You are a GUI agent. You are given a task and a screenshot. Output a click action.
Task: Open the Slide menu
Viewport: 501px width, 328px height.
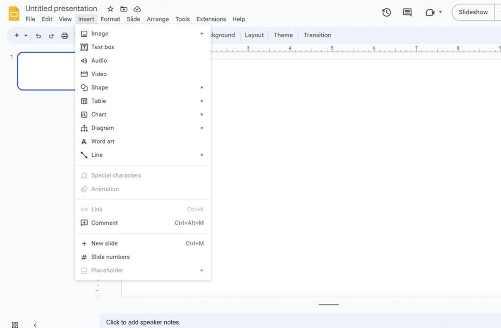point(133,19)
